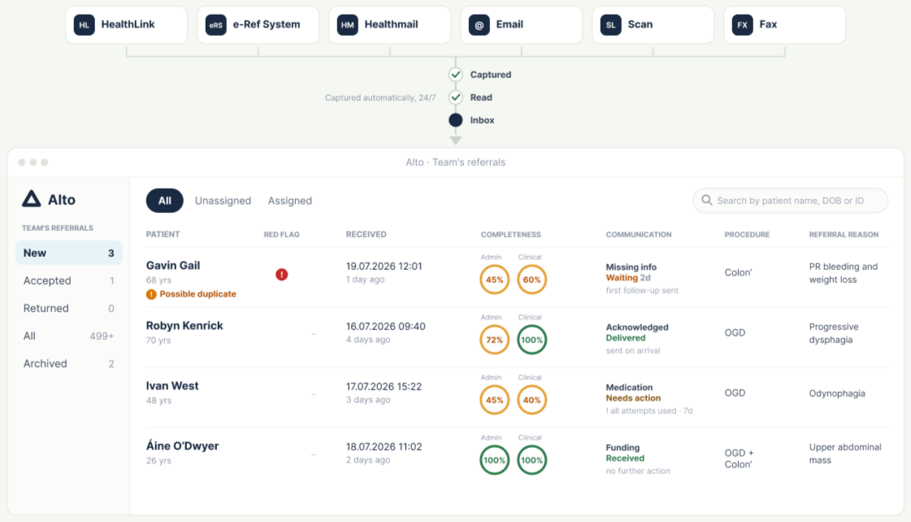Click the HealthLink HL source icon

(85, 25)
